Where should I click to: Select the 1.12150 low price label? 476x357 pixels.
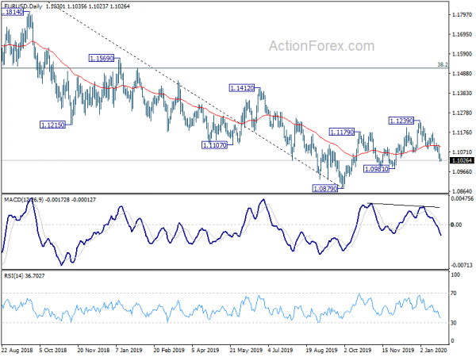[x=52, y=125]
